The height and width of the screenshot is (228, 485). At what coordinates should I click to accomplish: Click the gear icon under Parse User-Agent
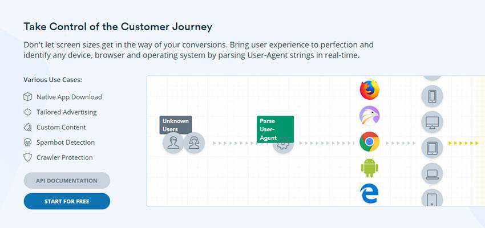pyautogui.click(x=282, y=143)
